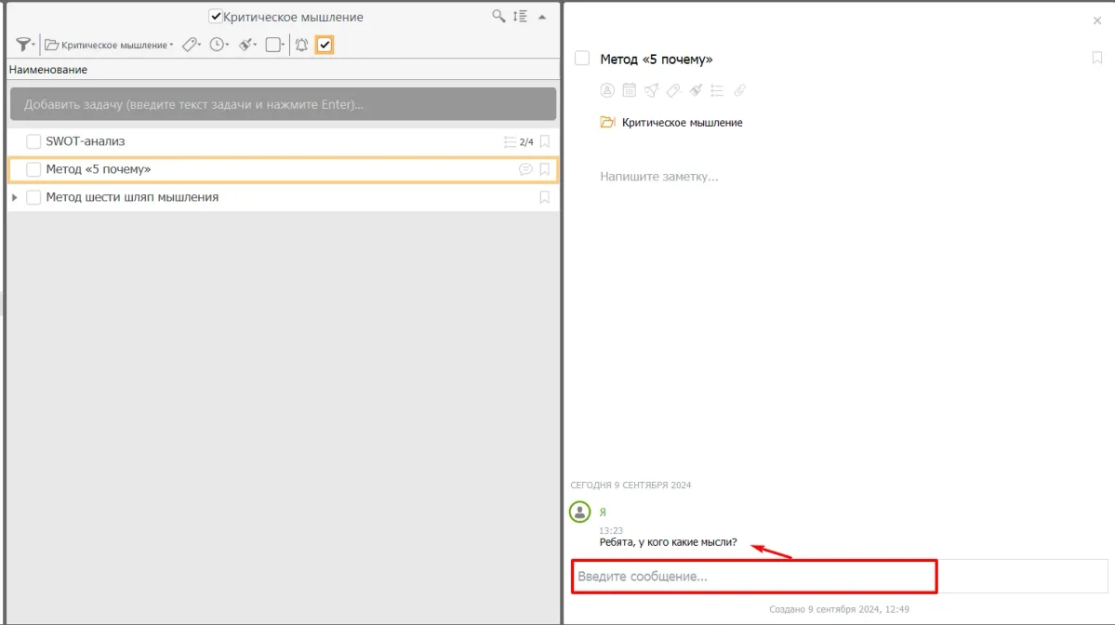Expand the Метод шести шляп мышления subtasks
1115x625 pixels.
tap(14, 197)
